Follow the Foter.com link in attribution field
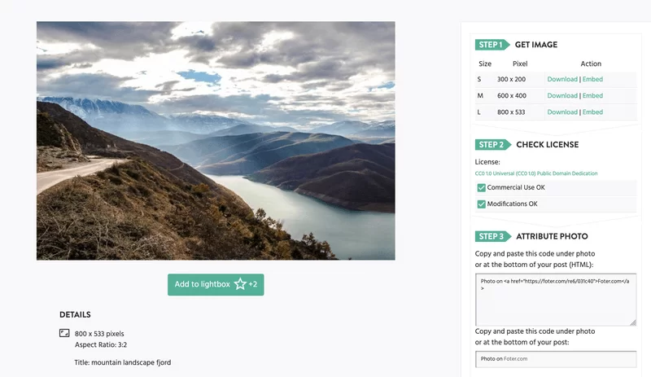Image resolution: width=651 pixels, height=377 pixels. [515, 359]
